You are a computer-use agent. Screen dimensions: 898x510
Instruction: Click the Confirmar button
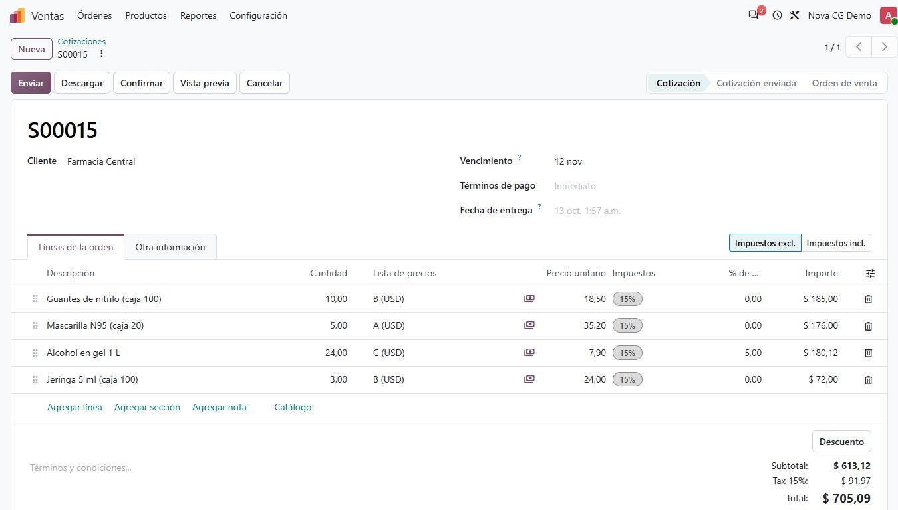[x=142, y=83]
